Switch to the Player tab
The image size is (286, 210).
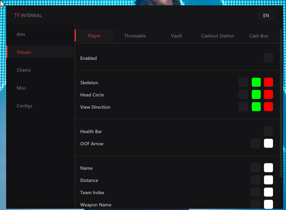point(94,36)
